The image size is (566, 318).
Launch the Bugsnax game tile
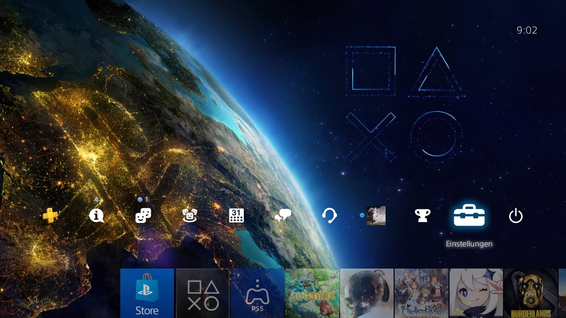[312, 293]
